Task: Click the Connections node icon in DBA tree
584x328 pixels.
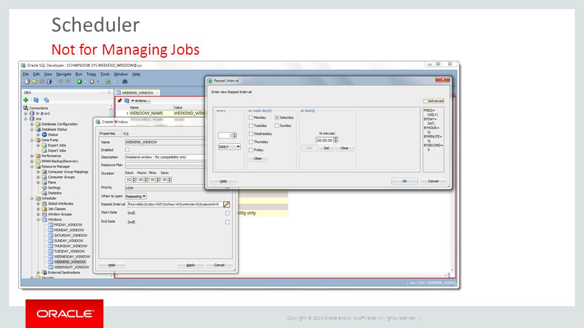Action: [26, 108]
